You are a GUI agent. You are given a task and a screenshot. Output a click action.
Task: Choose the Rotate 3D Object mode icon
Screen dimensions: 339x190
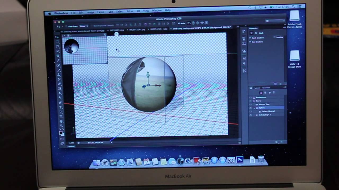pyautogui.click(x=189, y=23)
